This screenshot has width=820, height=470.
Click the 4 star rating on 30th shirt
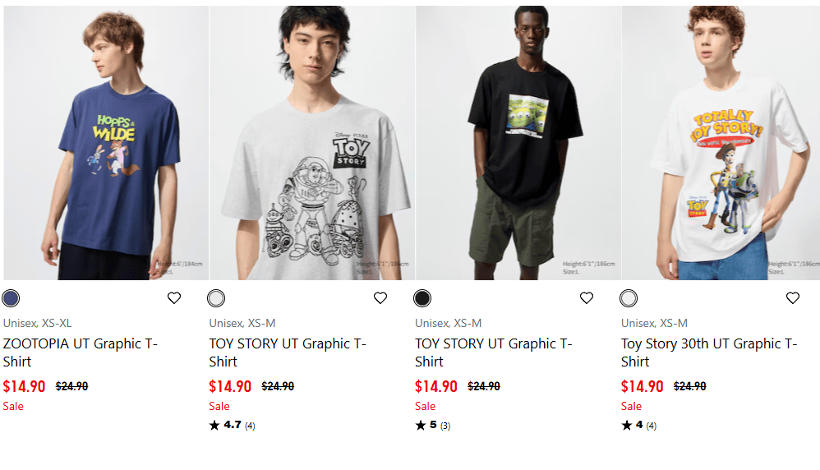click(639, 426)
